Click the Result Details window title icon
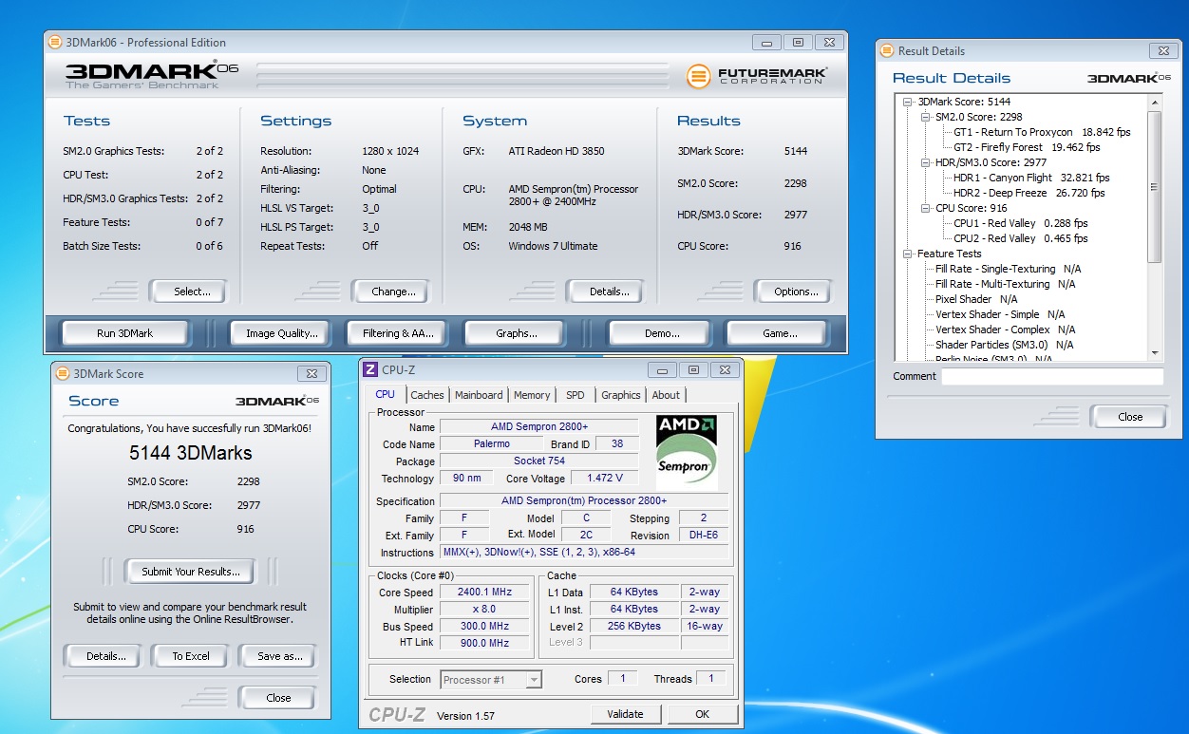The height and width of the screenshot is (734, 1189). [887, 50]
